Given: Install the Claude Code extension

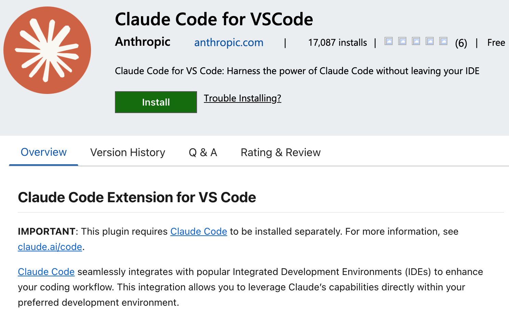Looking at the screenshot, I should point(156,102).
